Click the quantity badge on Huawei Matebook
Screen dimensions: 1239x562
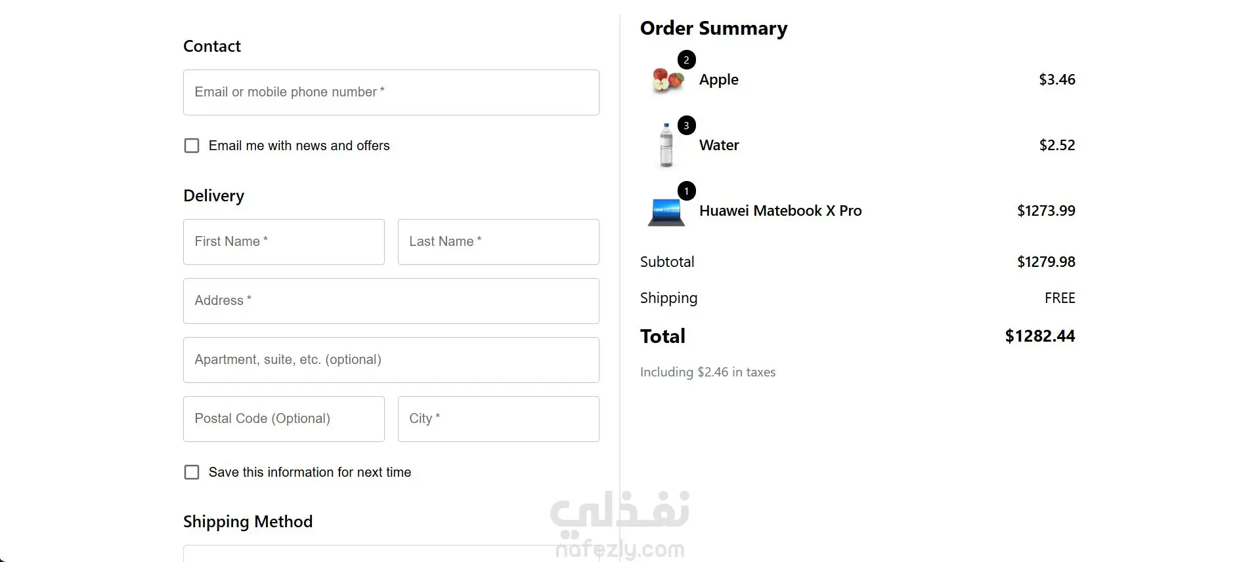coord(686,191)
